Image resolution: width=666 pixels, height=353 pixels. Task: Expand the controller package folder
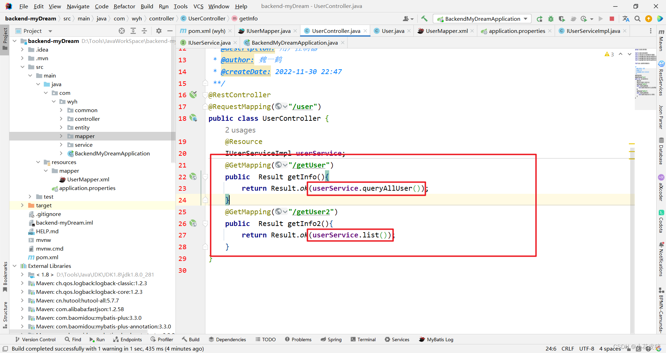tap(61, 119)
